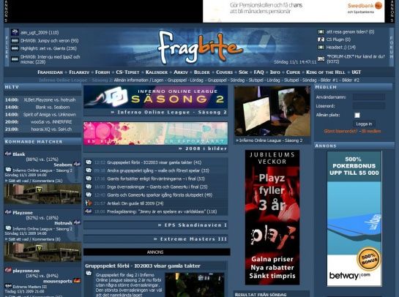The image size is (399, 297).
Task: Click the forum icon beside Headset :)
Action: 321,47
